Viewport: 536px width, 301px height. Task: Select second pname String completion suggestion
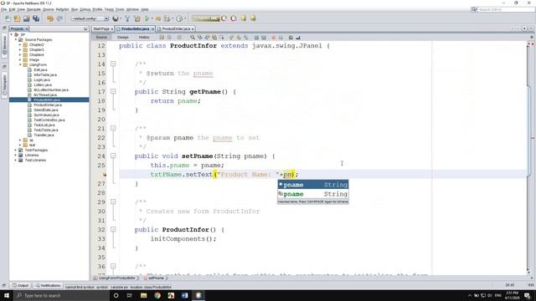(313, 194)
